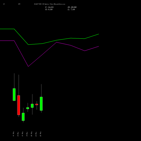
Task: Select the green candlestick for 20 May
Action: (x=32, y=106)
